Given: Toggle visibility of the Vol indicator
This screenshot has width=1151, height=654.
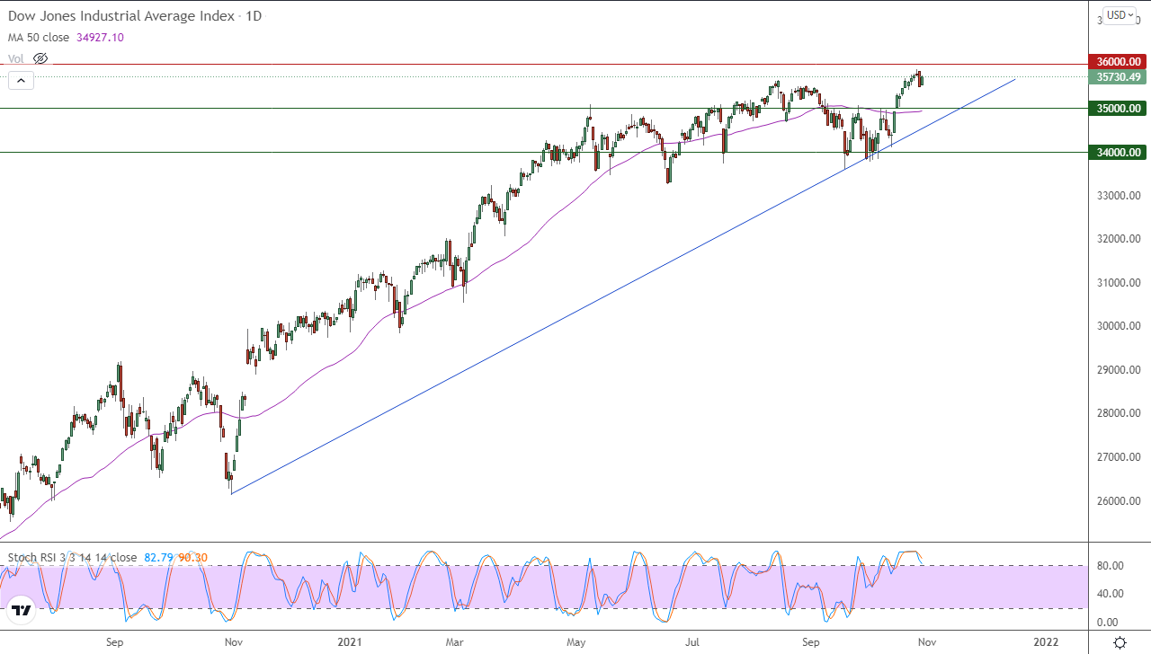Looking at the screenshot, I should (40, 58).
